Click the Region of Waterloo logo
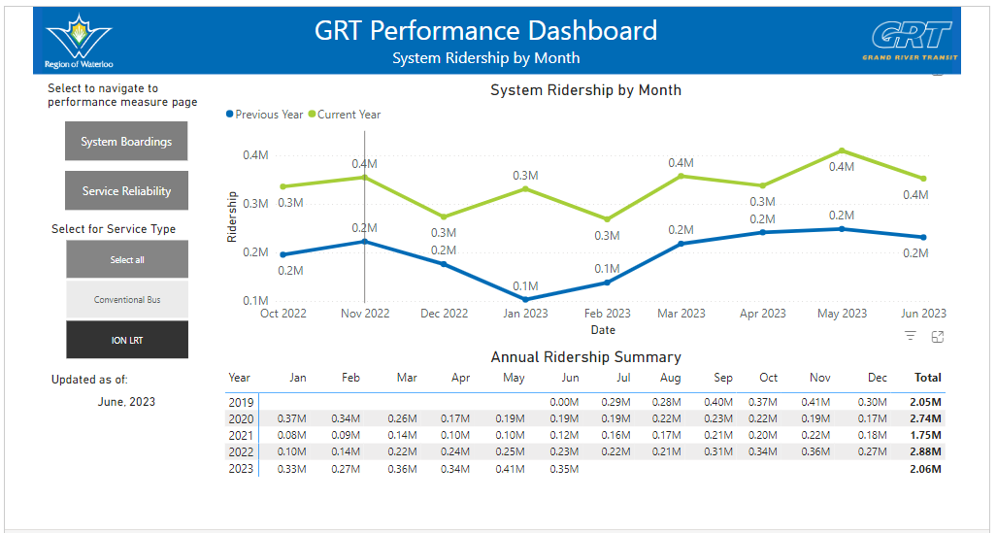 tap(79, 43)
